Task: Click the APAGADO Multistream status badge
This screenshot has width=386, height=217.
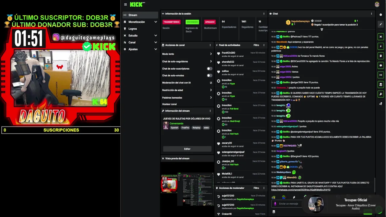Action: coord(210,22)
